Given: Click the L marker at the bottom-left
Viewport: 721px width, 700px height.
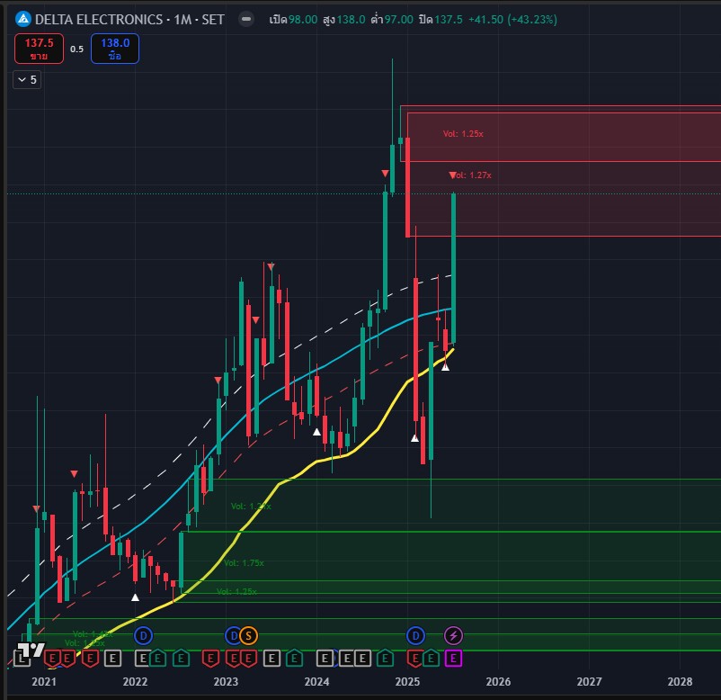Looking at the screenshot, I should point(21,659).
